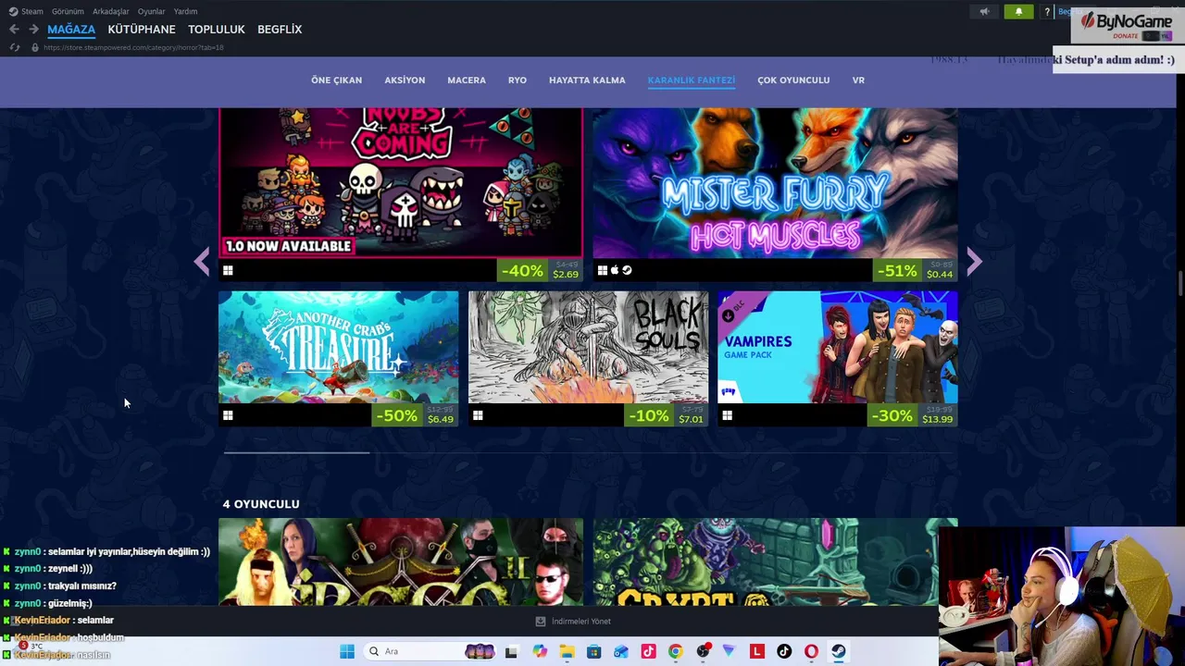Open Black Souls game thumbnail
Image resolution: width=1185 pixels, height=666 pixels.
pyautogui.click(x=588, y=347)
